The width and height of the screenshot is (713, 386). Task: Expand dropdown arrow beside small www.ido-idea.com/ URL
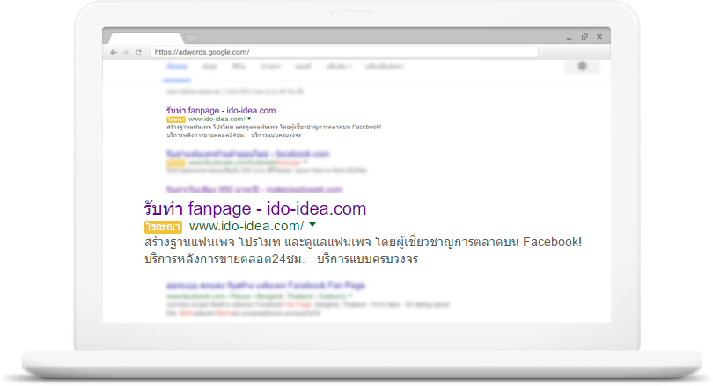tap(249, 119)
